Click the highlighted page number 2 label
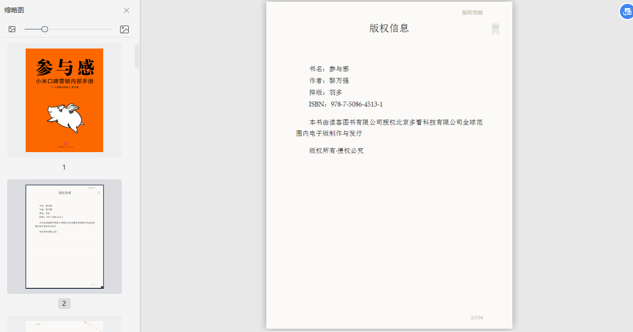633x332 pixels. click(x=64, y=303)
